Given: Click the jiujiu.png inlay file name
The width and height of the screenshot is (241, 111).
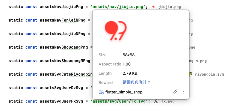Looking at the screenshot, I should pyautogui.click(x=170, y=7).
